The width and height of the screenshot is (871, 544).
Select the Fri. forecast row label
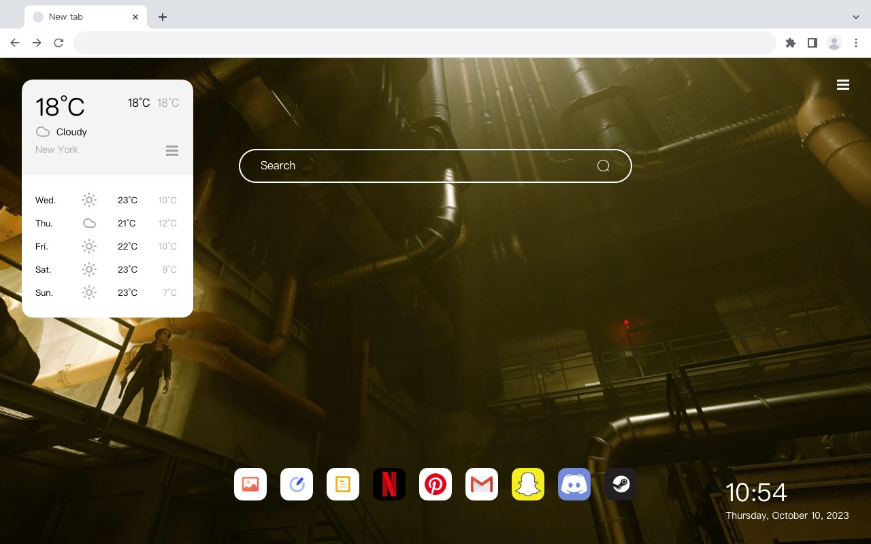42,246
